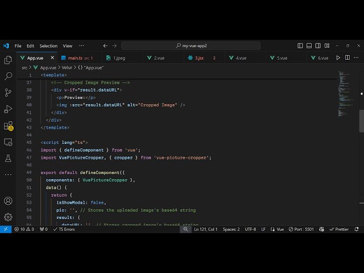Open the Manage gear icon

tap(8, 217)
